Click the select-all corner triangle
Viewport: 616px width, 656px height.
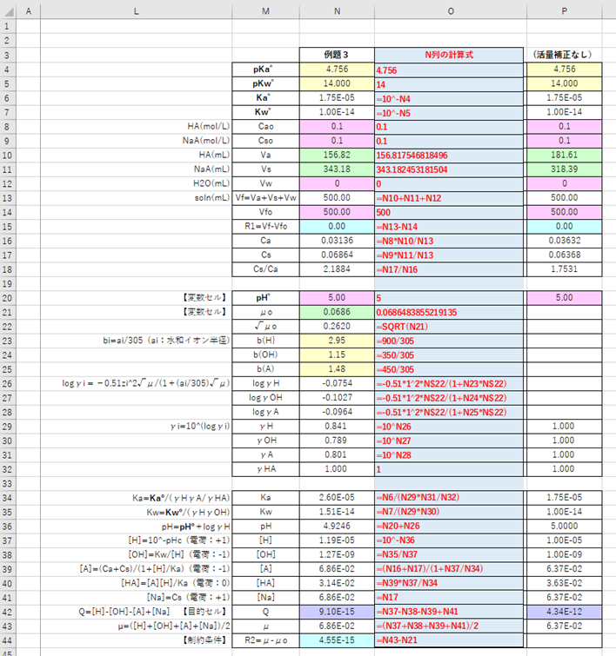(9, 11)
